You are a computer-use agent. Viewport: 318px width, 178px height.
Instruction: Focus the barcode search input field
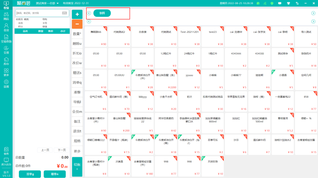[x=38, y=13]
